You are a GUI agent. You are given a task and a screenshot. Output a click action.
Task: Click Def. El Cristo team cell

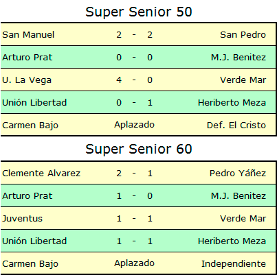(236, 125)
